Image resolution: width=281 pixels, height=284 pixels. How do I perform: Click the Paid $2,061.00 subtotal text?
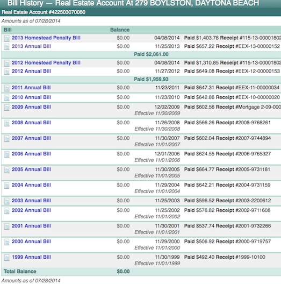point(151,54)
